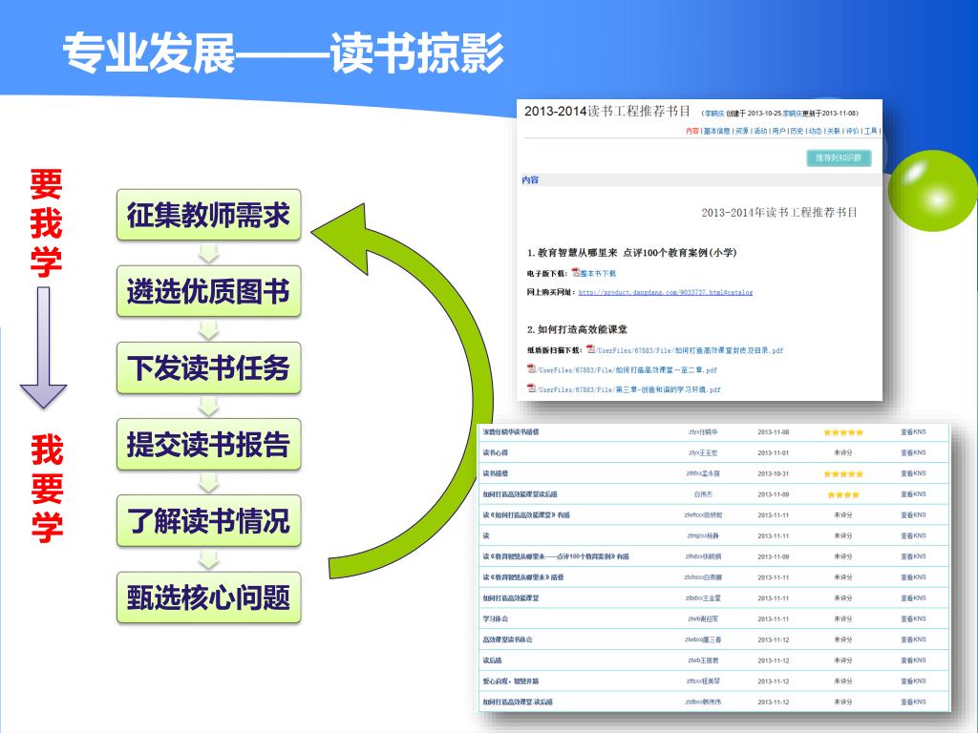Image resolution: width=978 pixels, height=733 pixels.
Task: Open the 如何打造高效课堂封皮及目录.pdf link
Action: pos(690,350)
